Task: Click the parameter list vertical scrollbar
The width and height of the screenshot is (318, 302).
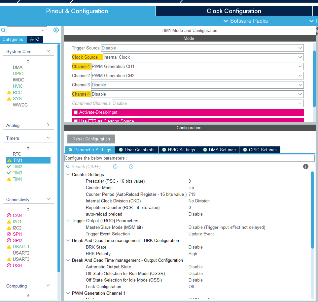Action: click(312, 210)
